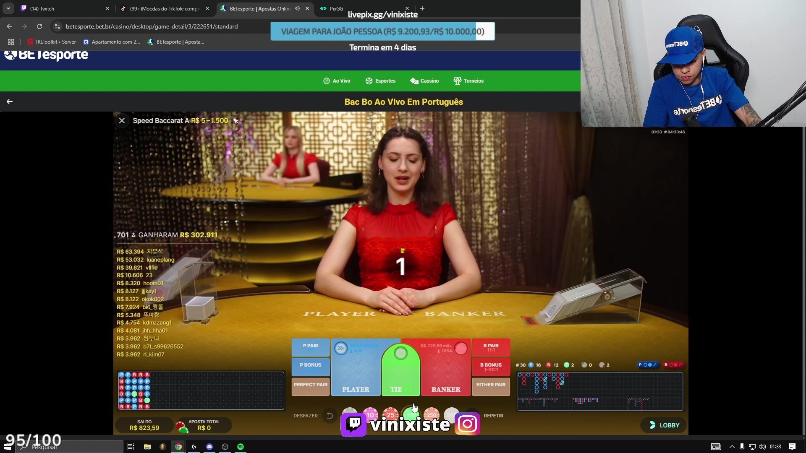Click the browser back arrow
The height and width of the screenshot is (453, 806).
(x=9, y=26)
